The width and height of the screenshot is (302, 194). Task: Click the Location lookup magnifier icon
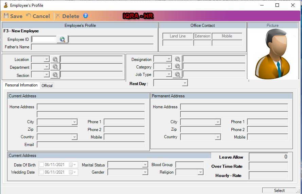coord(55,59)
